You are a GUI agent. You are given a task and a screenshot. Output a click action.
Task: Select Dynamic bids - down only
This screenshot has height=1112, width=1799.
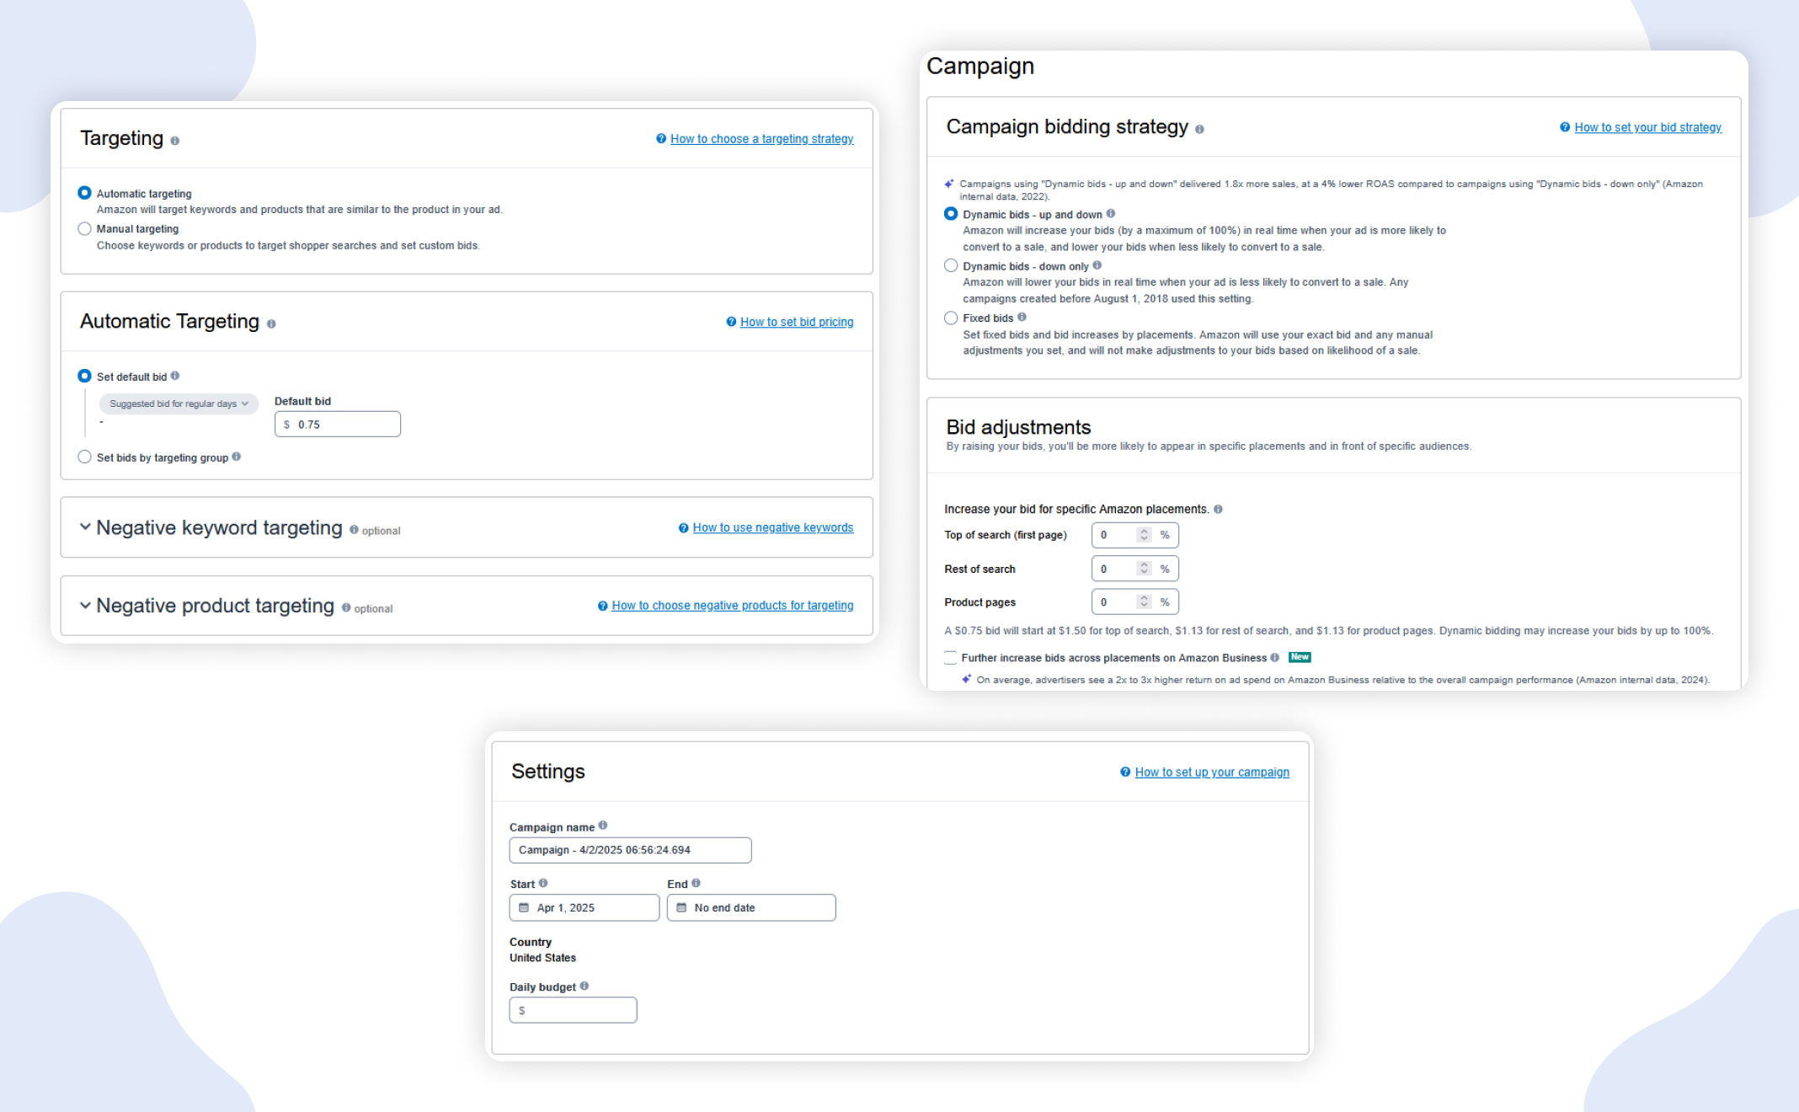(950, 265)
